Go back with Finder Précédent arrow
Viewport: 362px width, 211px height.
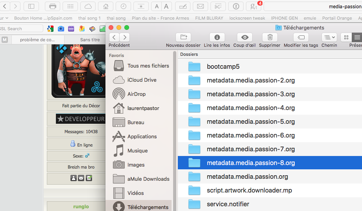114,37
